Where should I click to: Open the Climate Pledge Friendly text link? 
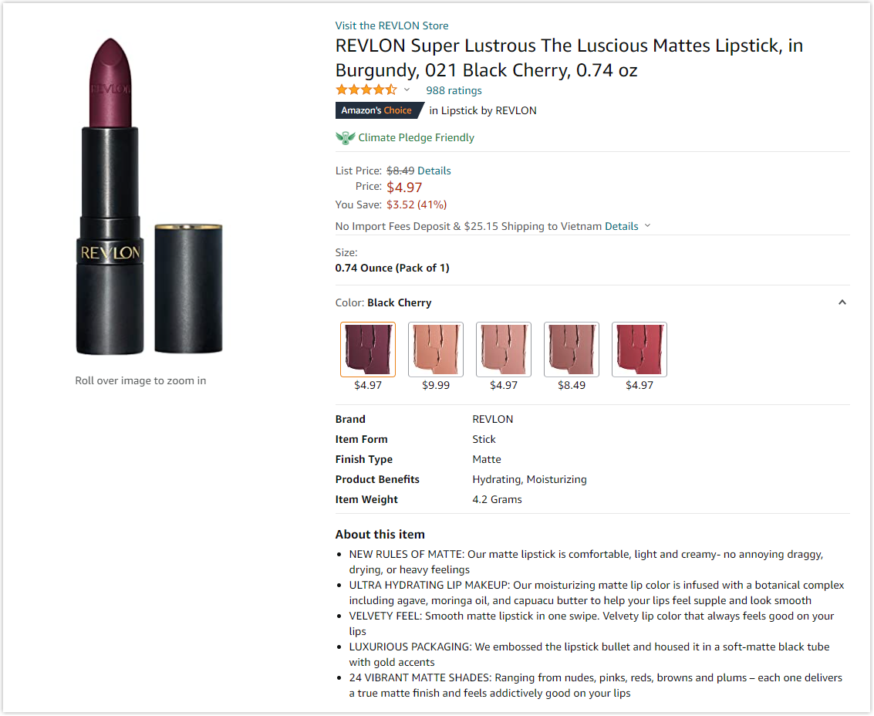(x=417, y=137)
